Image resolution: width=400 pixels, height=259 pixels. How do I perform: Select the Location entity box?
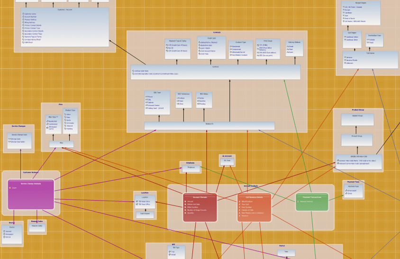145,202
